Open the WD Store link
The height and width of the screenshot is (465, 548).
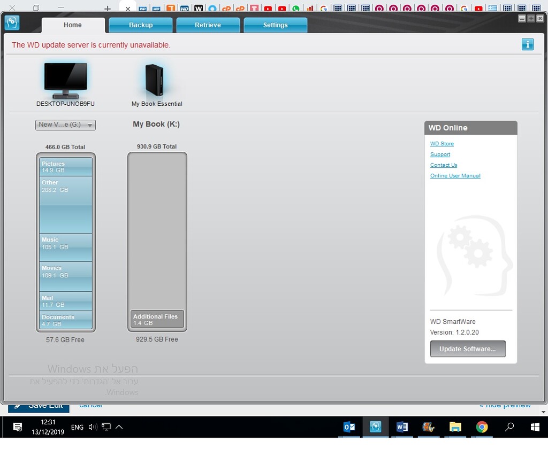(x=442, y=143)
